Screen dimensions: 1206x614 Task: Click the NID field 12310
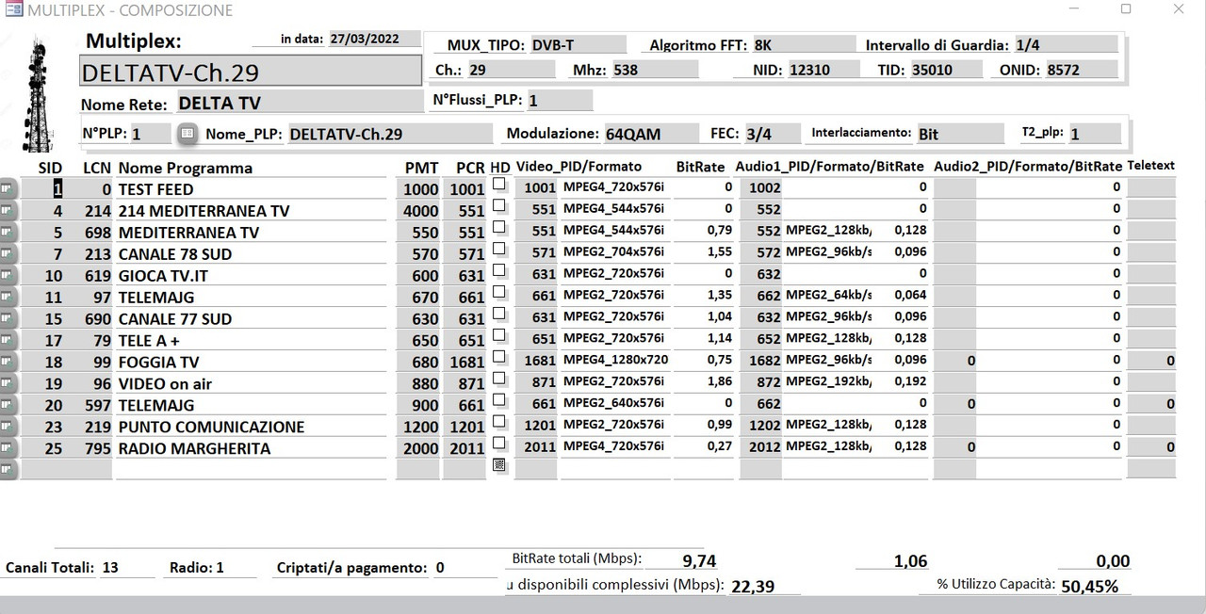click(x=823, y=70)
